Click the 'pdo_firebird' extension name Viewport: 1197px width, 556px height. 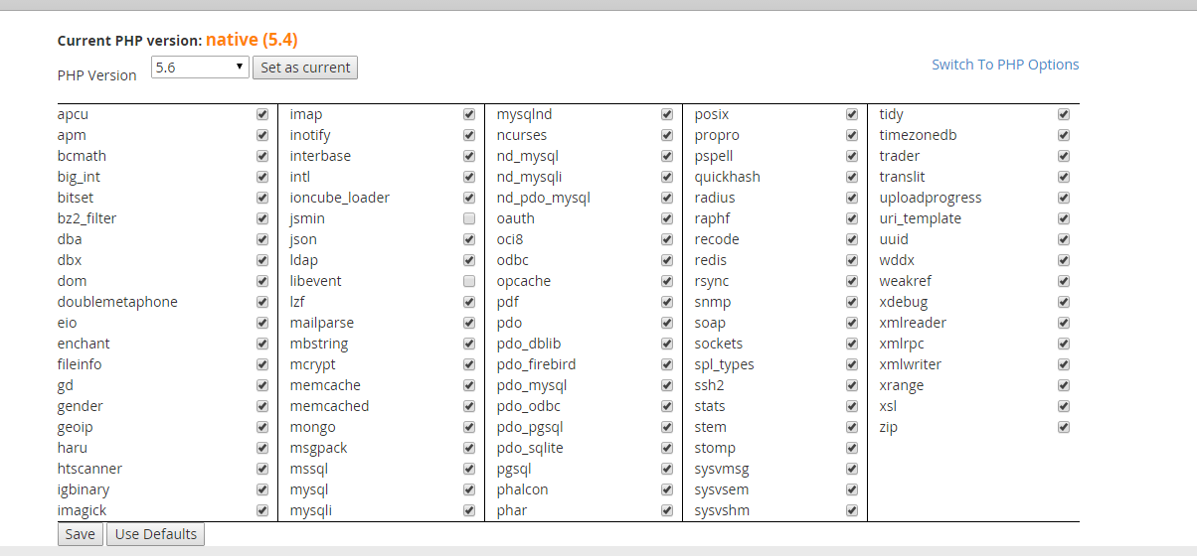[536, 364]
